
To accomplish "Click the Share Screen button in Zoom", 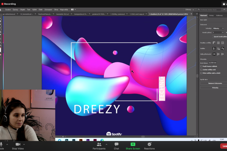I will coord(133,146).
